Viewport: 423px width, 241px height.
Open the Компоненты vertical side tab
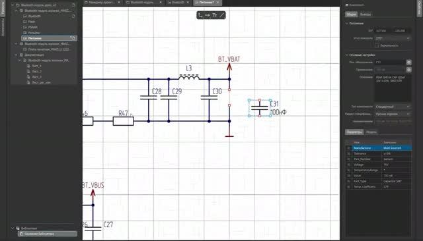(x=3, y=28)
